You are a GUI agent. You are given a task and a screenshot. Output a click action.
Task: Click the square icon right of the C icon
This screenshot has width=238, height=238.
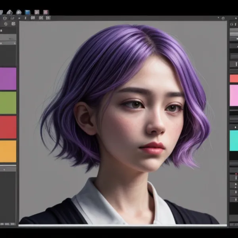[x=13, y=24]
